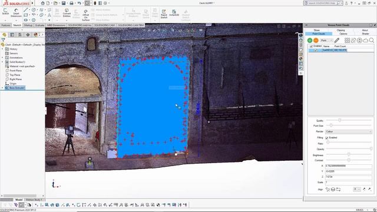
Task: Expand the Annotations tree node
Action: click(2, 58)
